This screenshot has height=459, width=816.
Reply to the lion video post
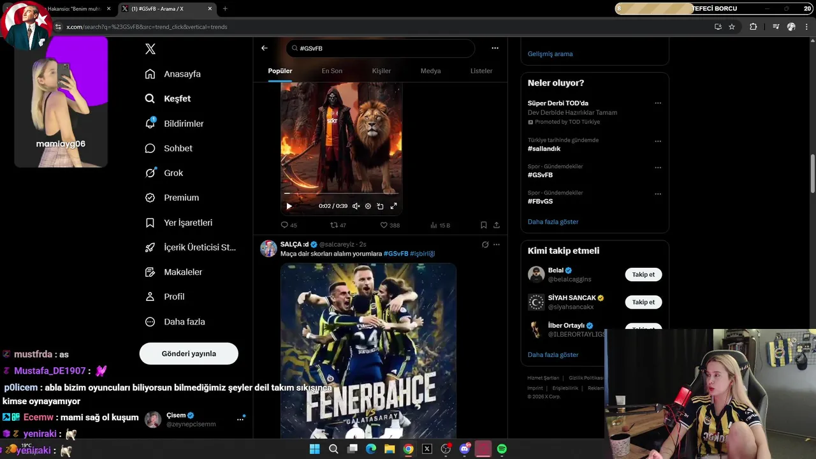pyautogui.click(x=289, y=225)
